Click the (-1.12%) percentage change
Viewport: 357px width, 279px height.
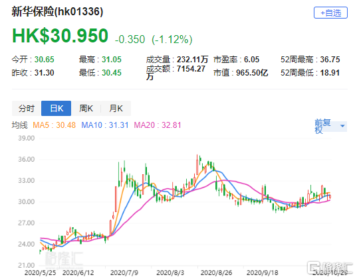pyautogui.click(x=172, y=40)
